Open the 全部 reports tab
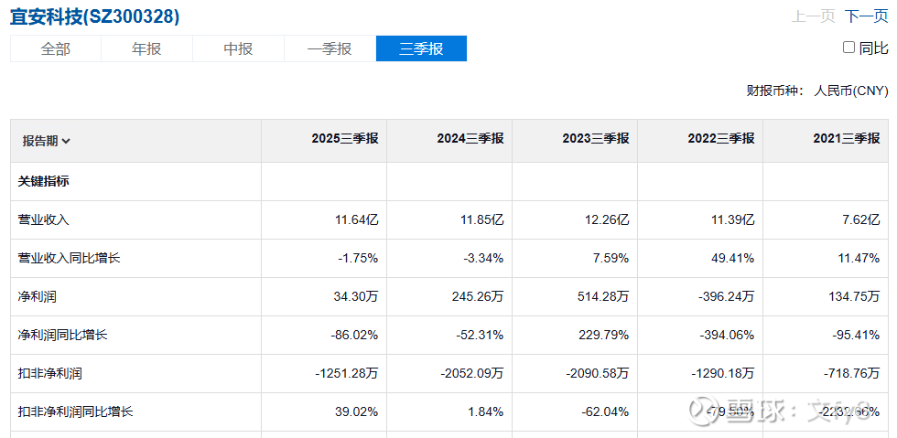 coord(56,49)
